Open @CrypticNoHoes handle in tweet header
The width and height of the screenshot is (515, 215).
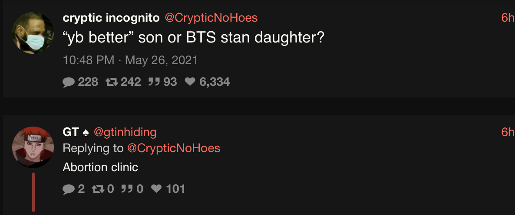[211, 18]
